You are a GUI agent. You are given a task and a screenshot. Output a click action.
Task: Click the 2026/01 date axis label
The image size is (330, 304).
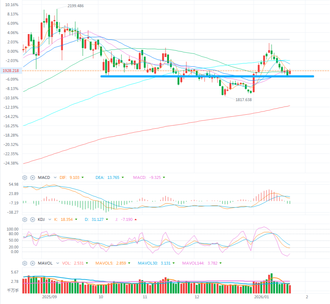tap(262, 297)
